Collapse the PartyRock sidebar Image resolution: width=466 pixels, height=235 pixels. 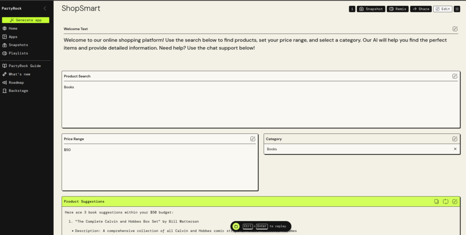point(45,8)
